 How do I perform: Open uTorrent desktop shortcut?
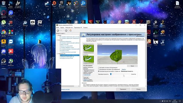(3, 23)
